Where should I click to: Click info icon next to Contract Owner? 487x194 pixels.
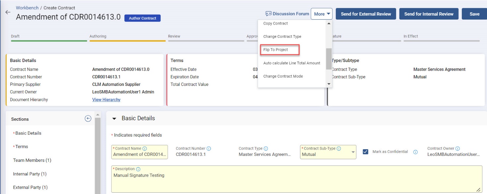pyautogui.click(x=457, y=149)
